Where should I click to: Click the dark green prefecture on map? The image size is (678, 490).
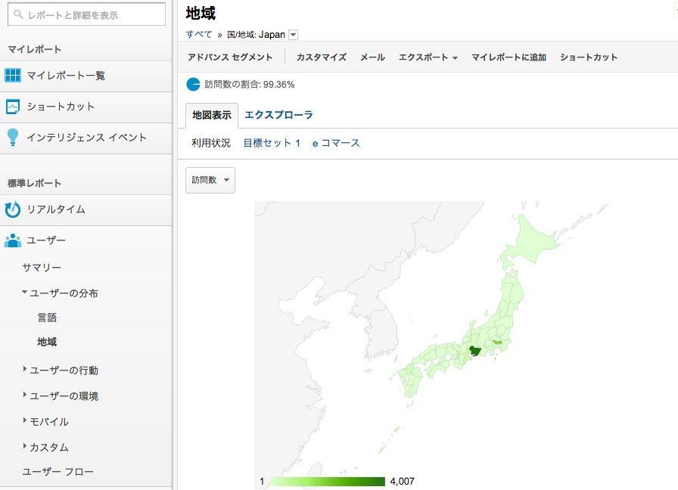[474, 351]
